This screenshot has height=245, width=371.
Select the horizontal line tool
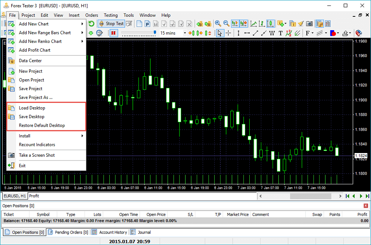[247, 33]
